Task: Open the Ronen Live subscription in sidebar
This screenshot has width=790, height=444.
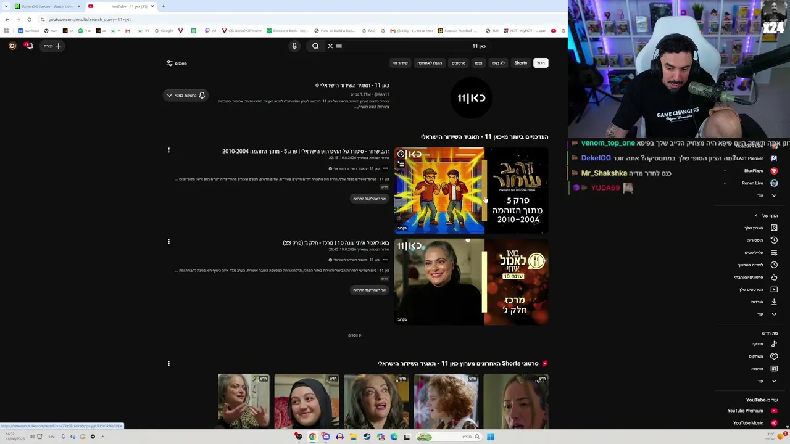Action: pyautogui.click(x=759, y=183)
